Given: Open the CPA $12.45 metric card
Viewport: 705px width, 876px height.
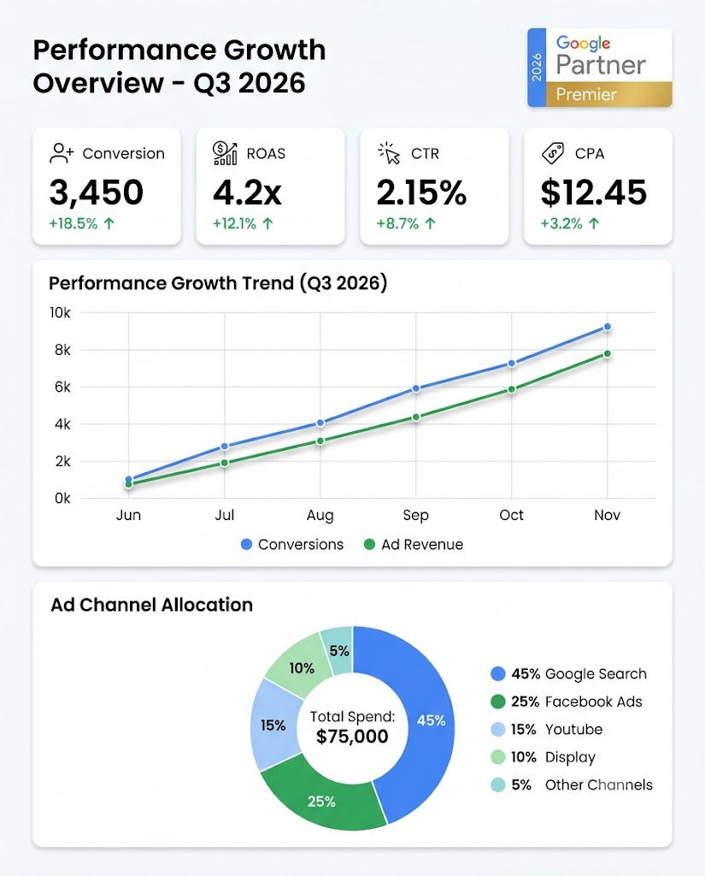Looking at the screenshot, I should pos(598,186).
